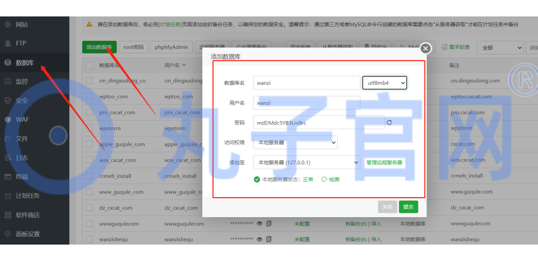
Task: Click the 文件 folder icon
Action: click(8, 139)
